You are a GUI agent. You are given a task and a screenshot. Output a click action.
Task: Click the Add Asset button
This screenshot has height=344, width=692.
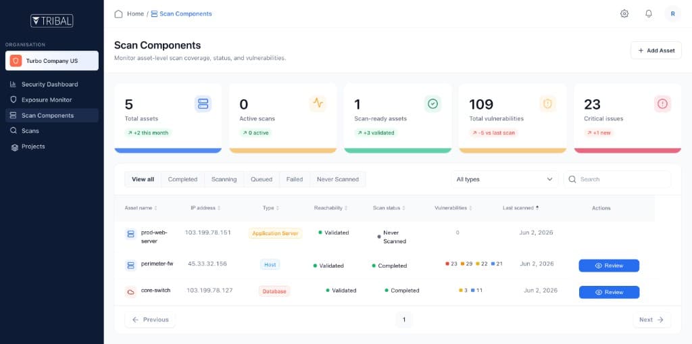[x=656, y=50]
